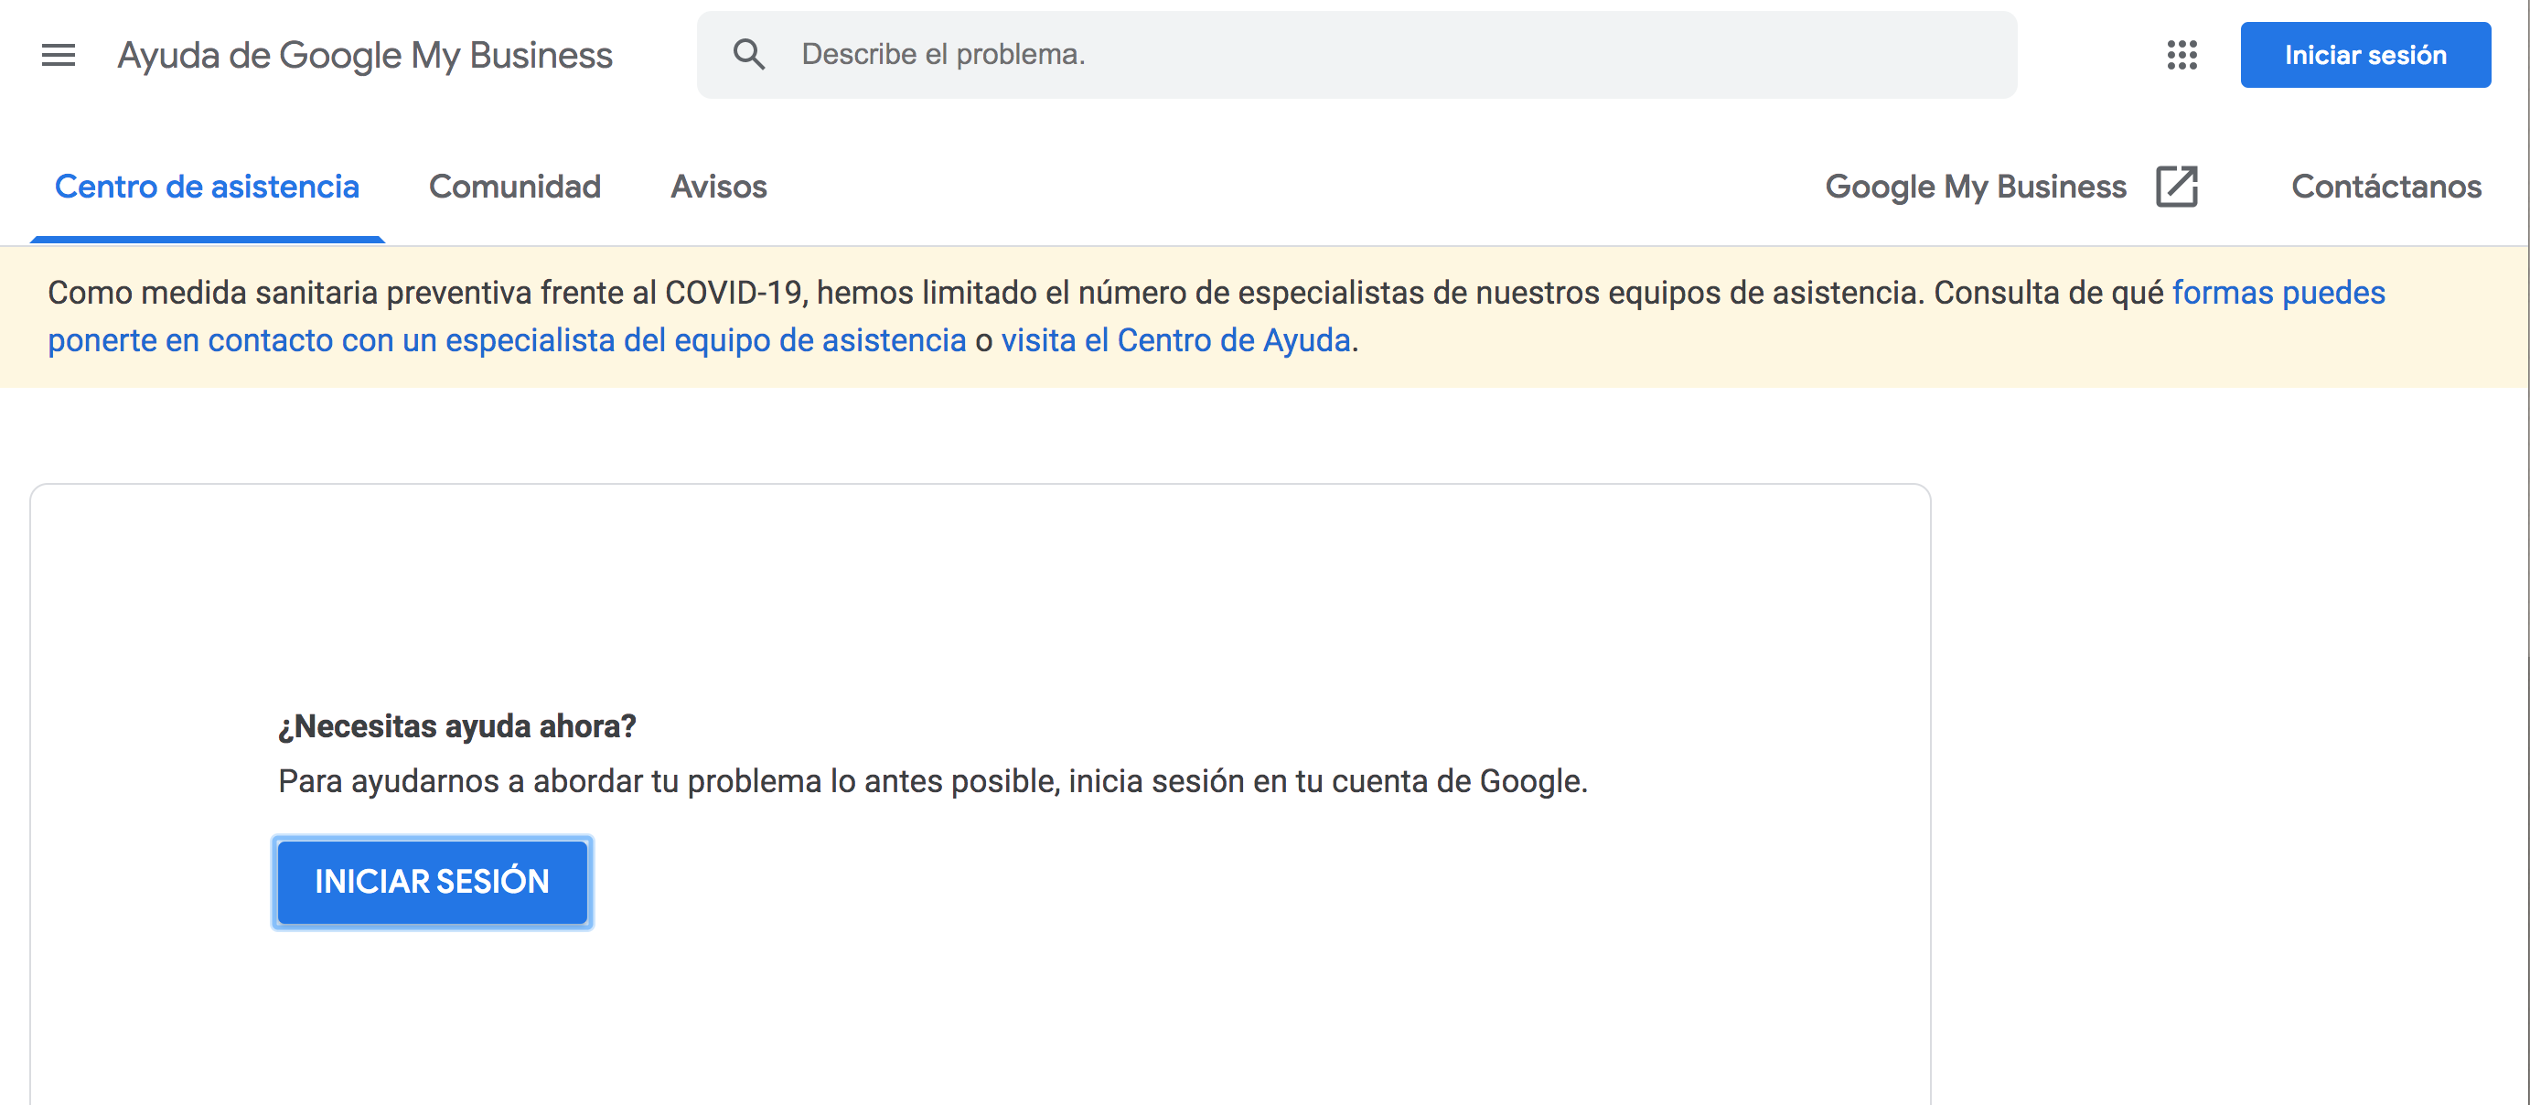The height and width of the screenshot is (1105, 2530).
Task: Focus the 'Describe el problema' search field
Action: coord(1375,55)
